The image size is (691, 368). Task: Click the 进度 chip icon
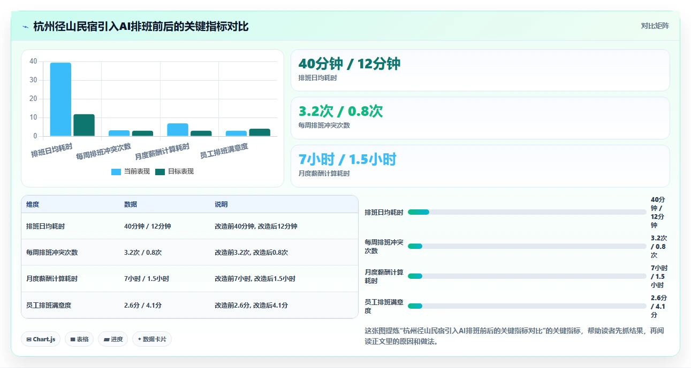(x=106, y=339)
